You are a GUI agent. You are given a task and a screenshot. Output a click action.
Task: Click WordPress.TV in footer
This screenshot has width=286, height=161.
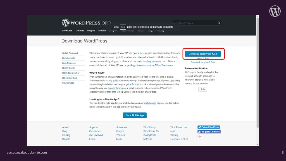pyautogui.click(x=151, y=131)
